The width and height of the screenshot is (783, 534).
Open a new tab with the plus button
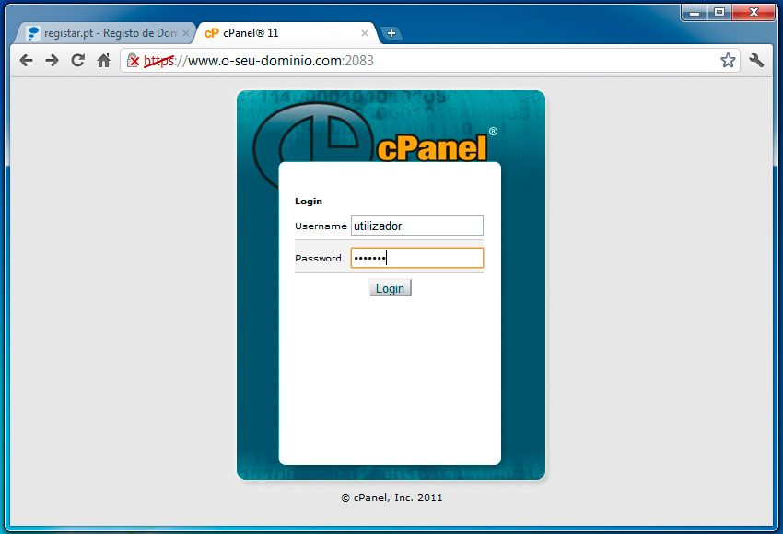(x=391, y=33)
